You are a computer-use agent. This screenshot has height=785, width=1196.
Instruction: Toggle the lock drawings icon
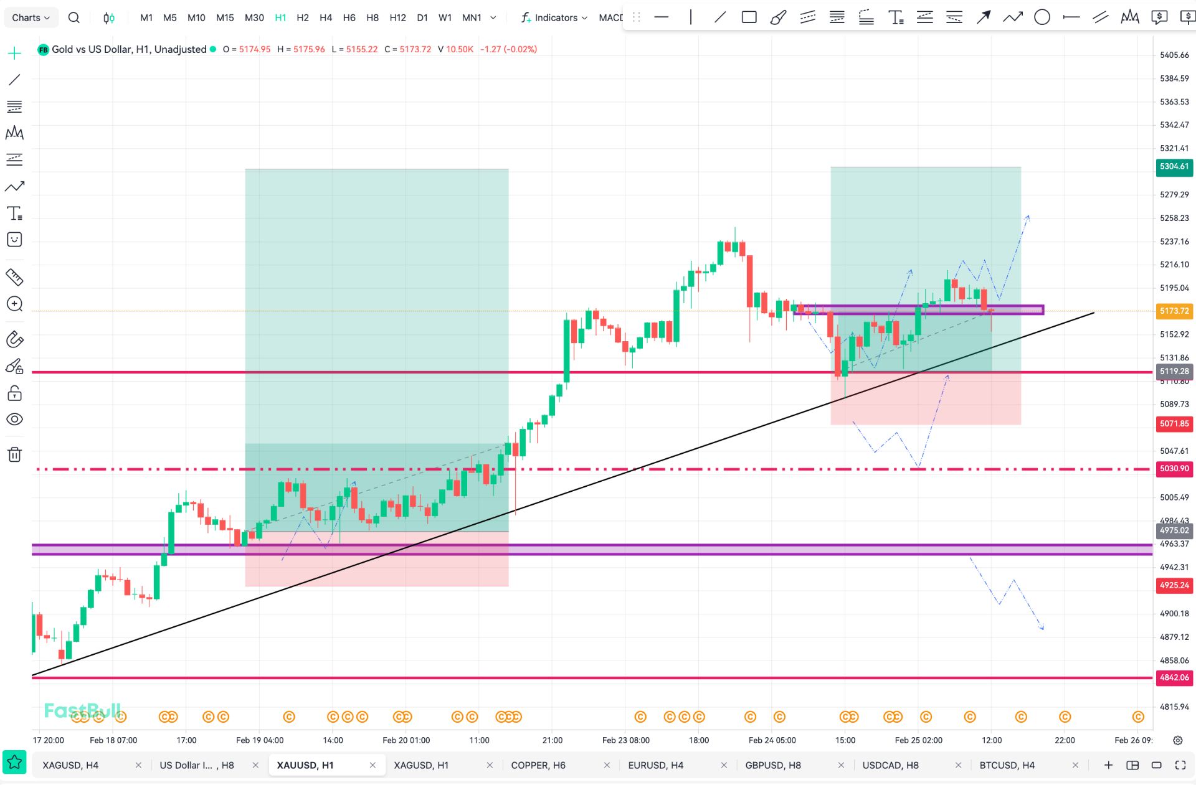click(x=14, y=393)
